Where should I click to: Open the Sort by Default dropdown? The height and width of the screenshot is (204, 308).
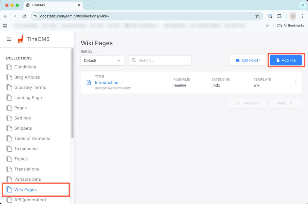coord(102,60)
